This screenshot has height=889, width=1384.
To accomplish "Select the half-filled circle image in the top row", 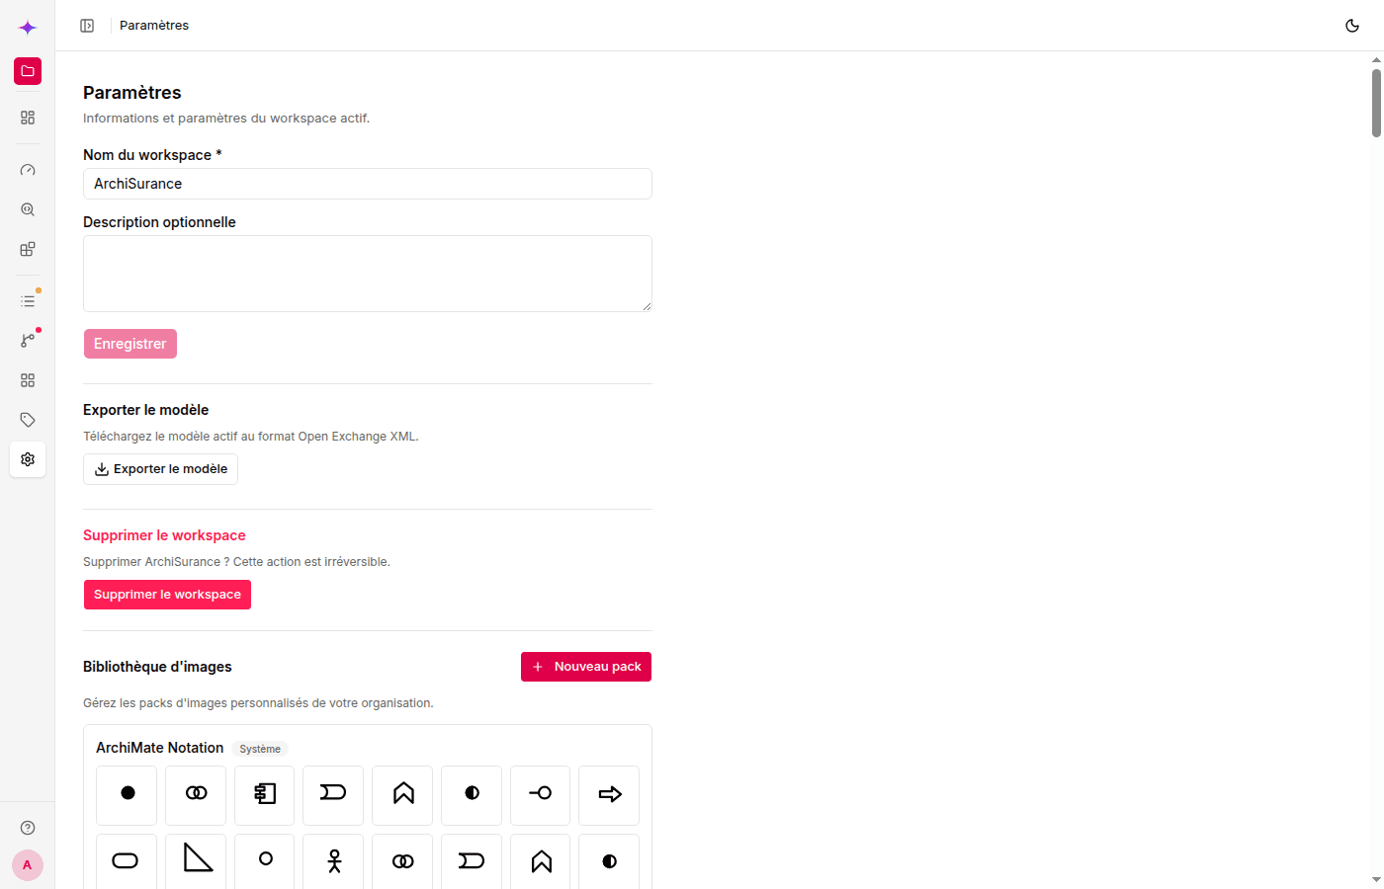I will coord(472,795).
